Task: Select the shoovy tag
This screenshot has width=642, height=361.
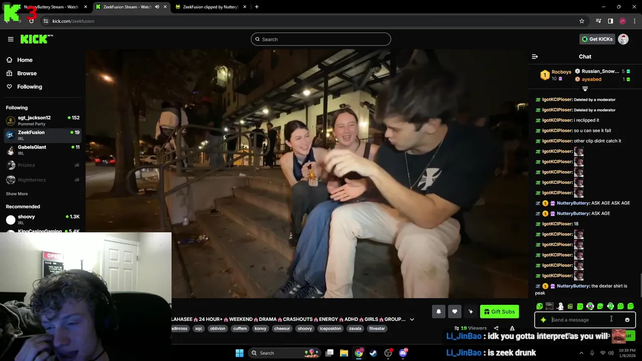Action: point(304,328)
